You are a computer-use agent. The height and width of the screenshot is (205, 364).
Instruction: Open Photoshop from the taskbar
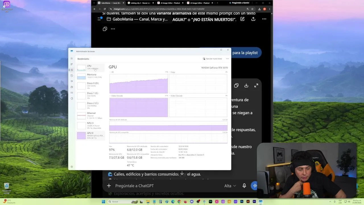[x=242, y=202]
